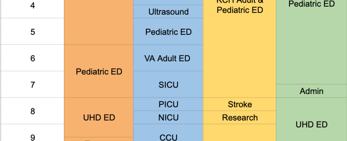The image size is (347, 141).
Task: Select the orange UHD ED cell
Action: [99, 118]
